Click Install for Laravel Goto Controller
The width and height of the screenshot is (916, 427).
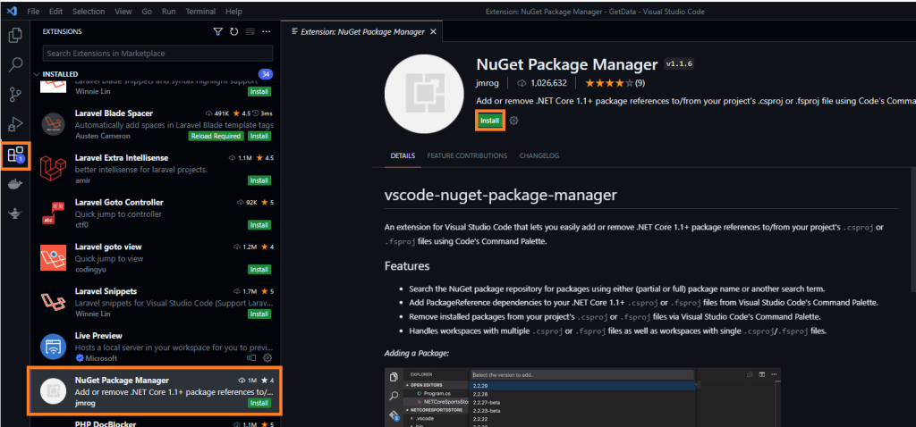(x=259, y=225)
